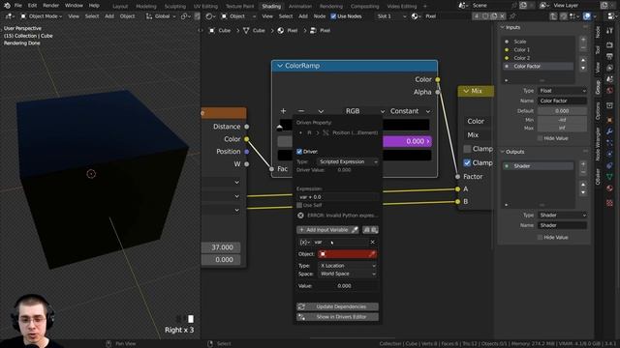Toggle the checked Clamp checkbox in Mix node

coord(467,162)
